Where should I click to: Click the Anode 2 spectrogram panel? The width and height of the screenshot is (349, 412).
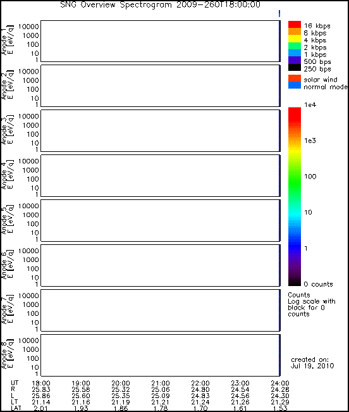coord(161,86)
